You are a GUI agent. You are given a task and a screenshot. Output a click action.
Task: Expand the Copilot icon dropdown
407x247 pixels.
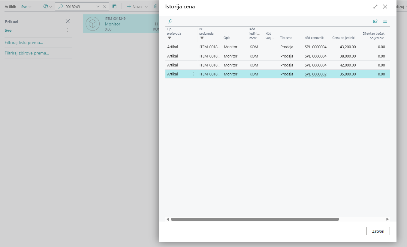(47, 7)
